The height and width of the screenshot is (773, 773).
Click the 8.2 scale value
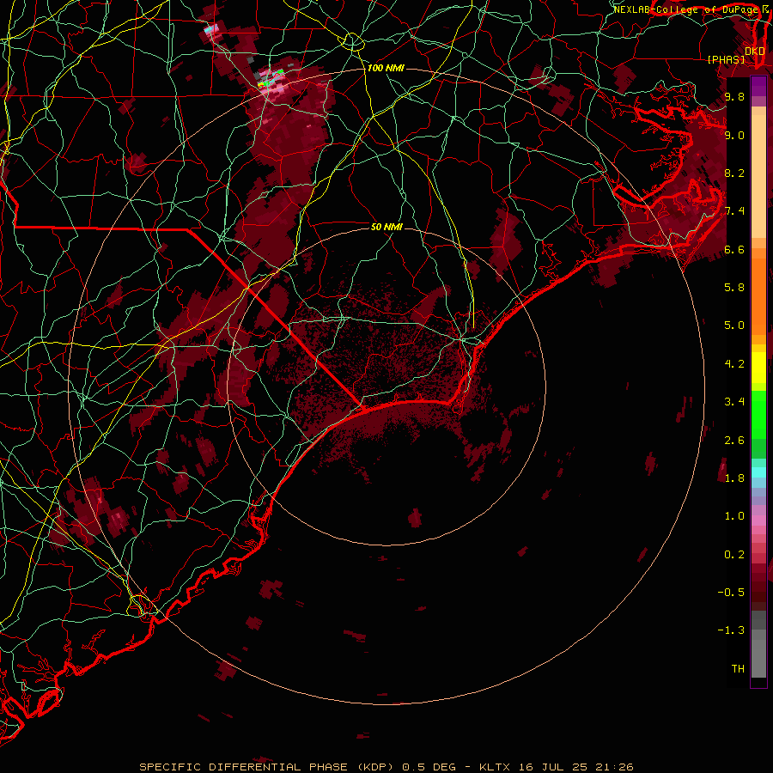pos(734,173)
